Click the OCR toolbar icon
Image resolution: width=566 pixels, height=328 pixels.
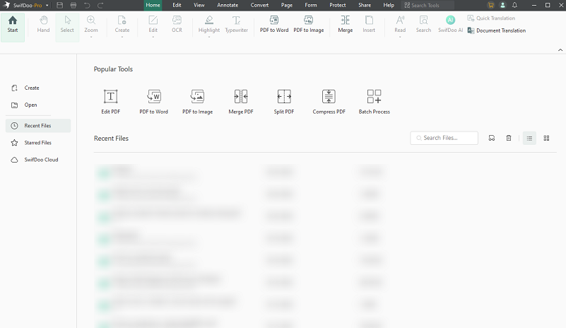point(177,24)
